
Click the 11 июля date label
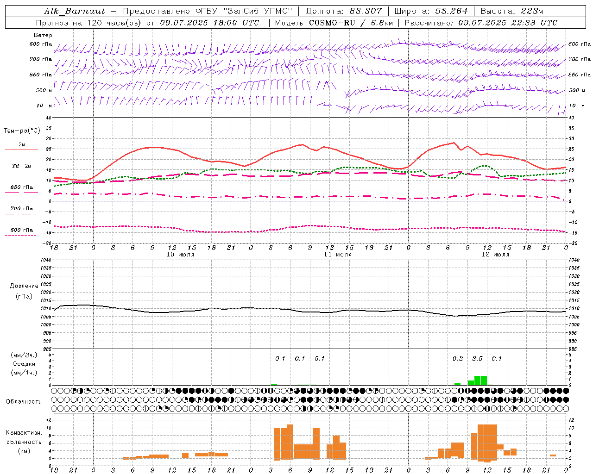338,255
